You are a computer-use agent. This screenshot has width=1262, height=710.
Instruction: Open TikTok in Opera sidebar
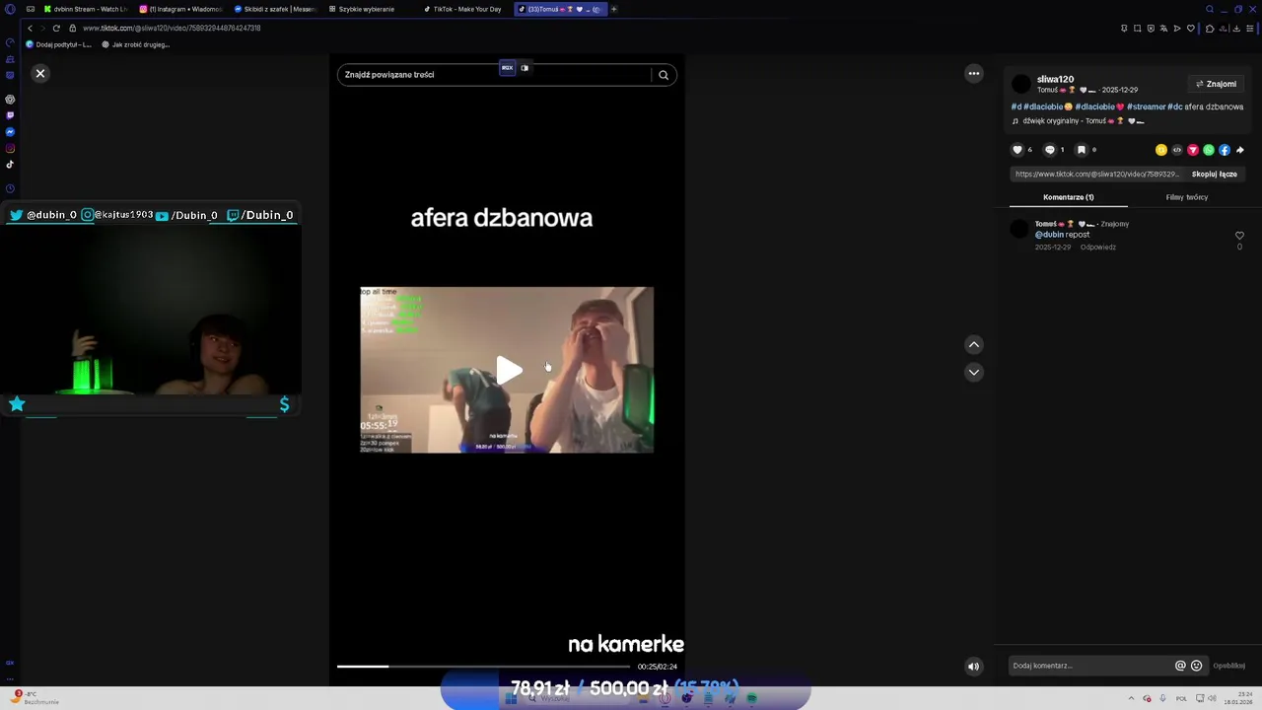pos(10,165)
